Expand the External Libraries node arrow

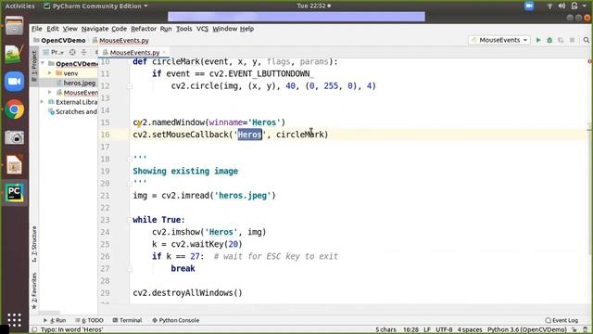click(x=43, y=102)
